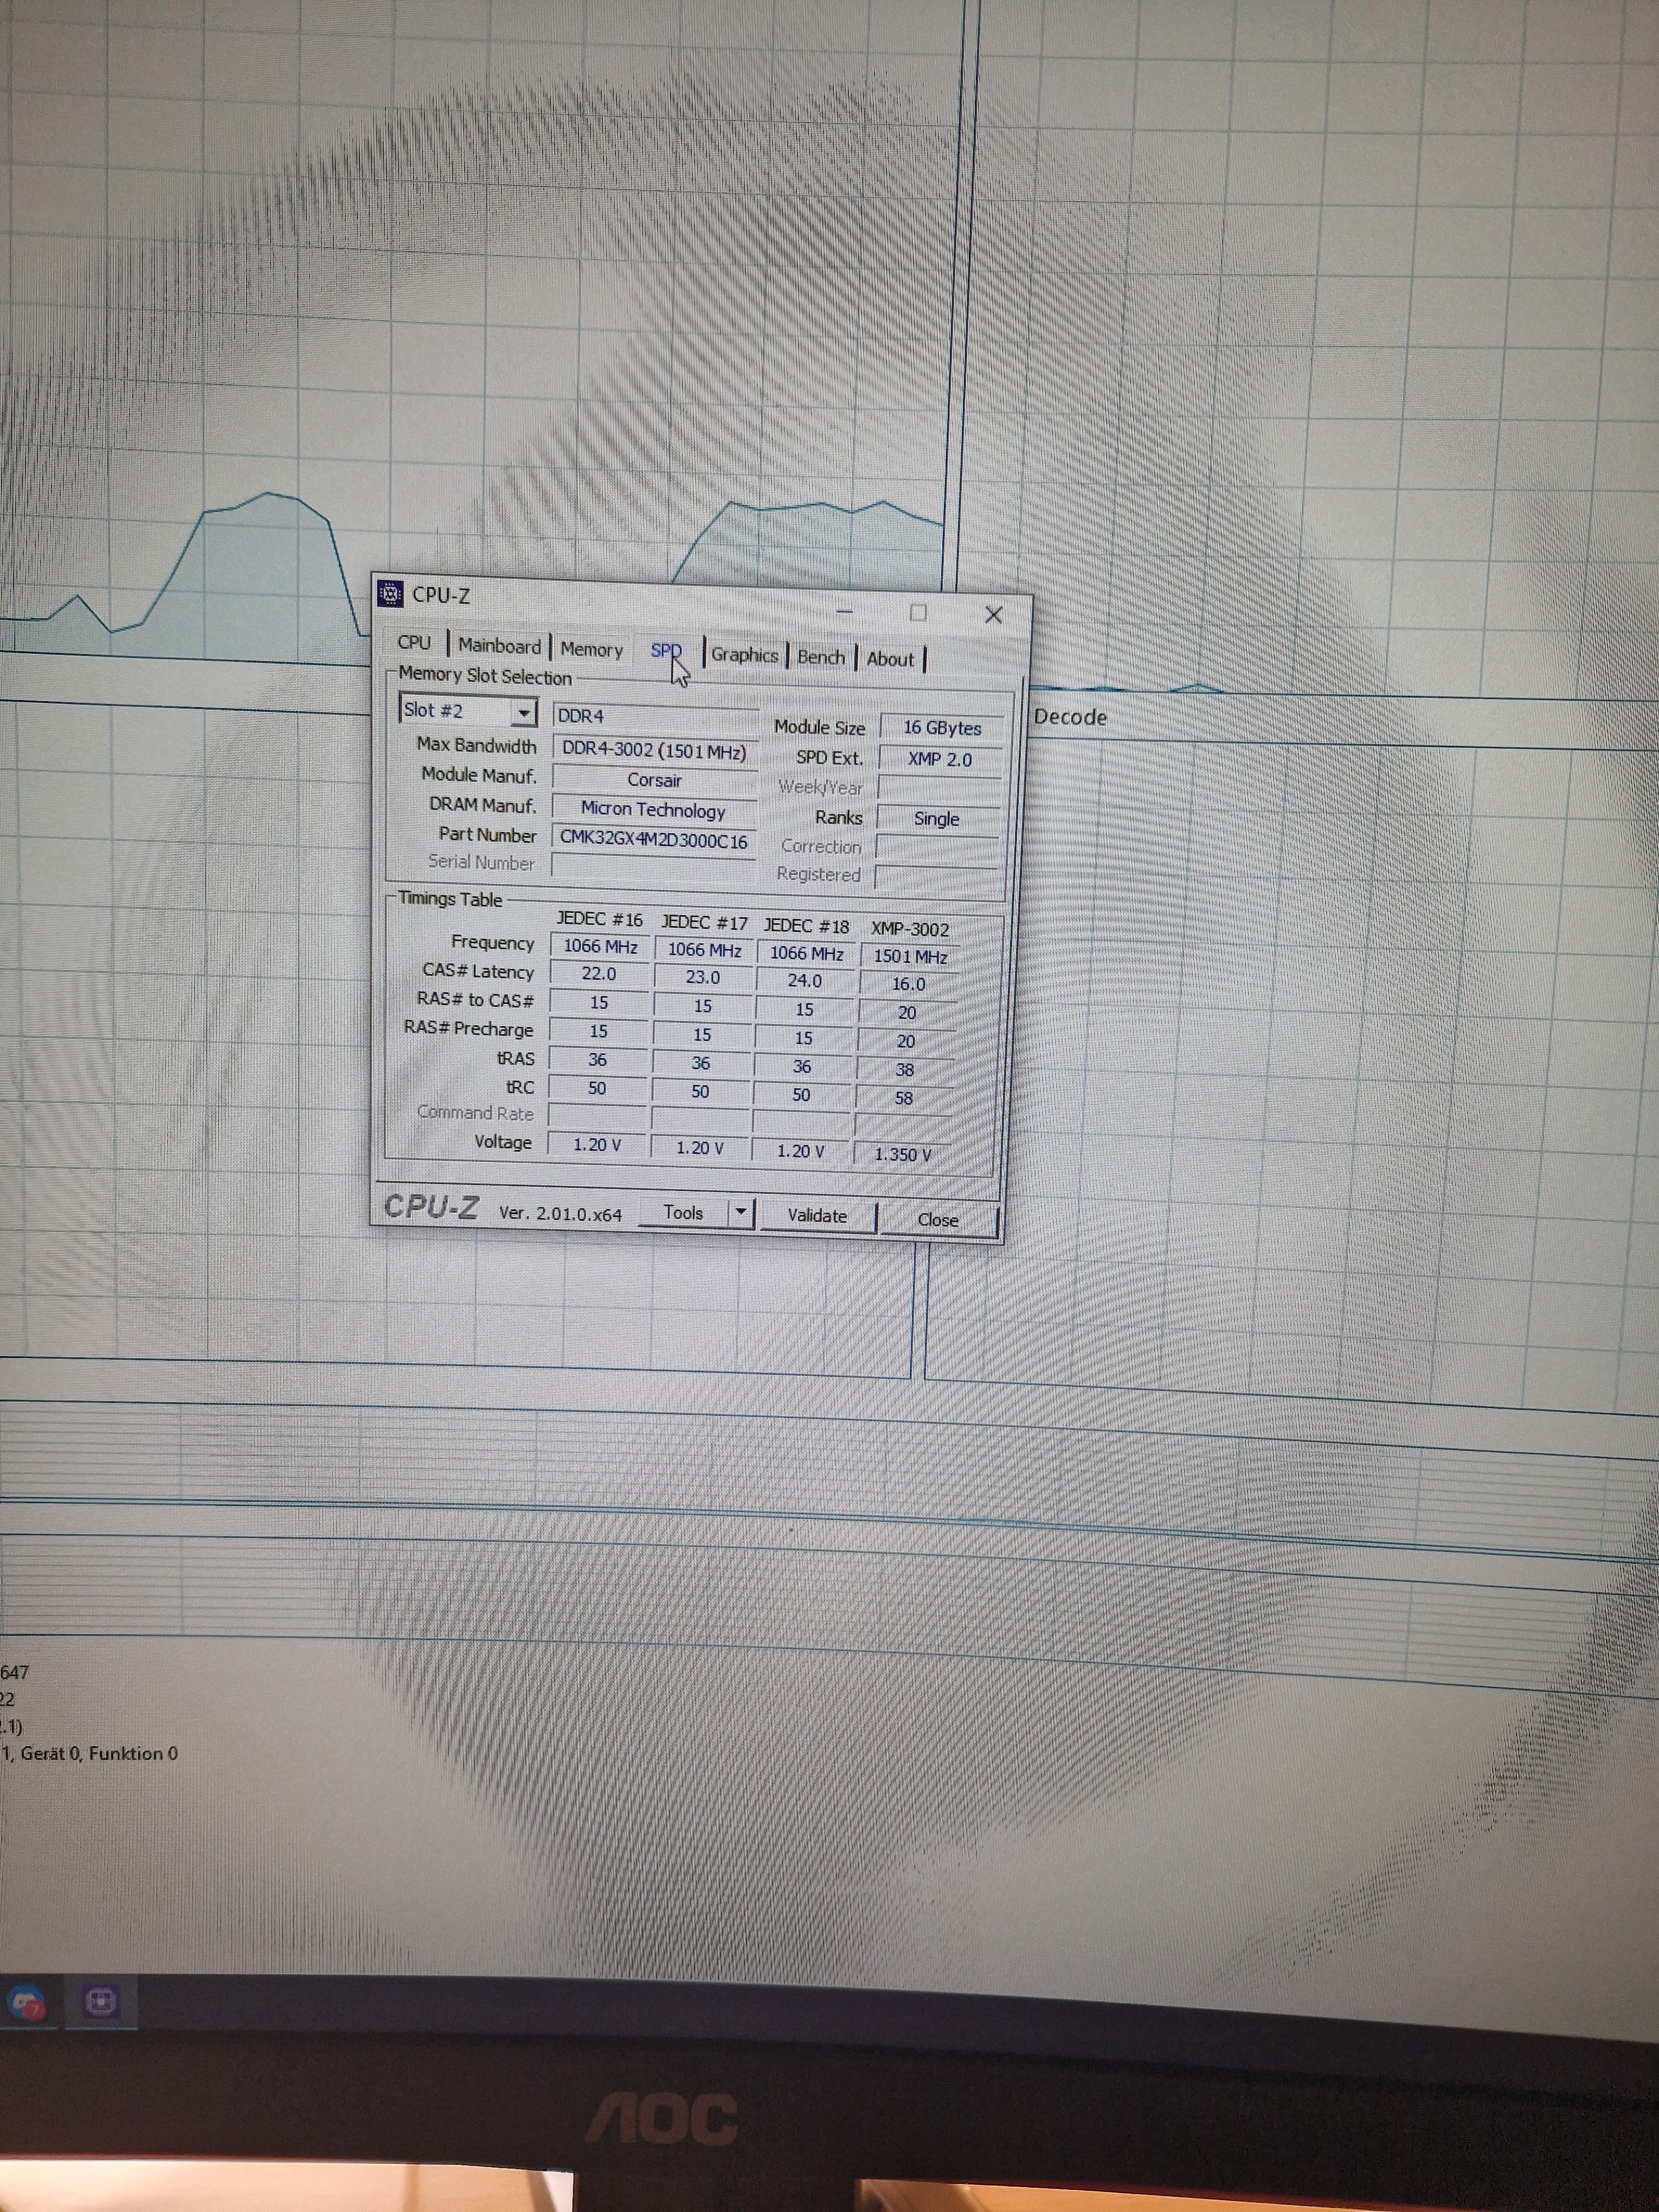Open the Bench tab
1659x2212 pixels.
tap(821, 657)
